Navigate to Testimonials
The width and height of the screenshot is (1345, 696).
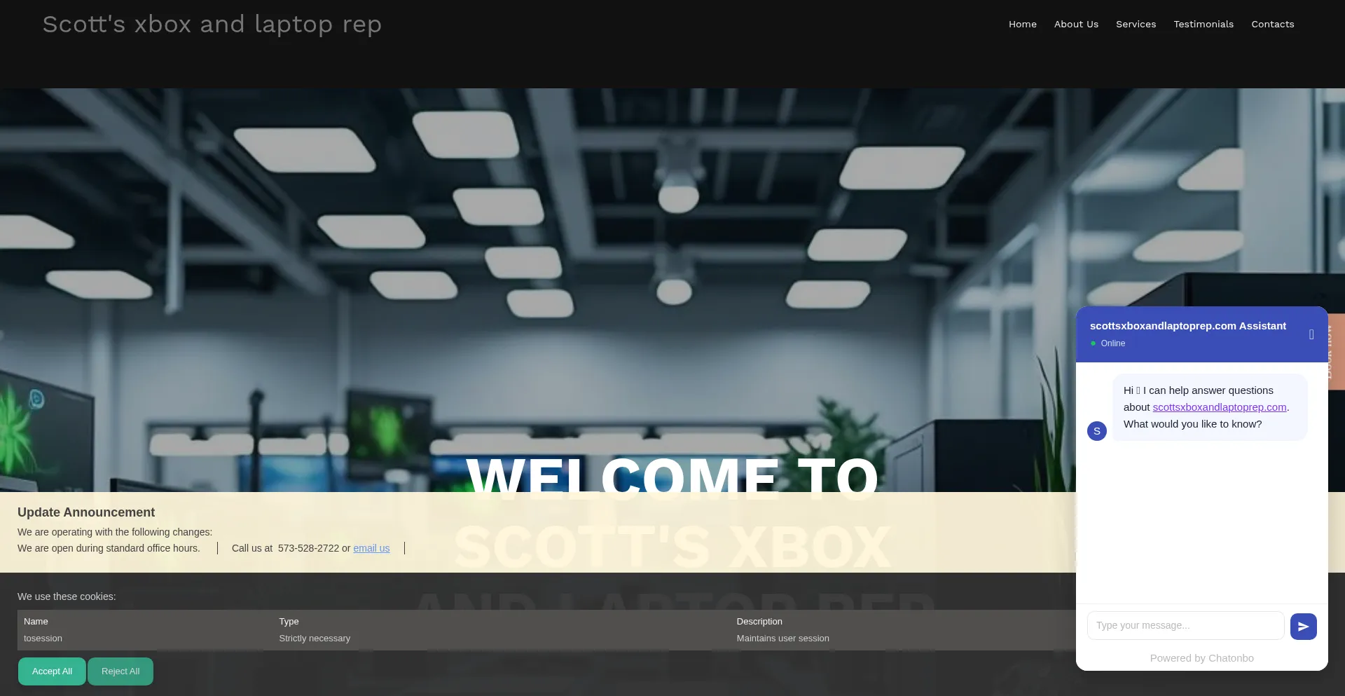click(x=1203, y=25)
